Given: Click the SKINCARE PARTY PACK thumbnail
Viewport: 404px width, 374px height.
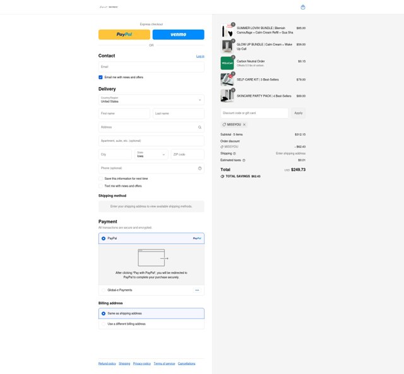Looking at the screenshot, I should coord(227,96).
